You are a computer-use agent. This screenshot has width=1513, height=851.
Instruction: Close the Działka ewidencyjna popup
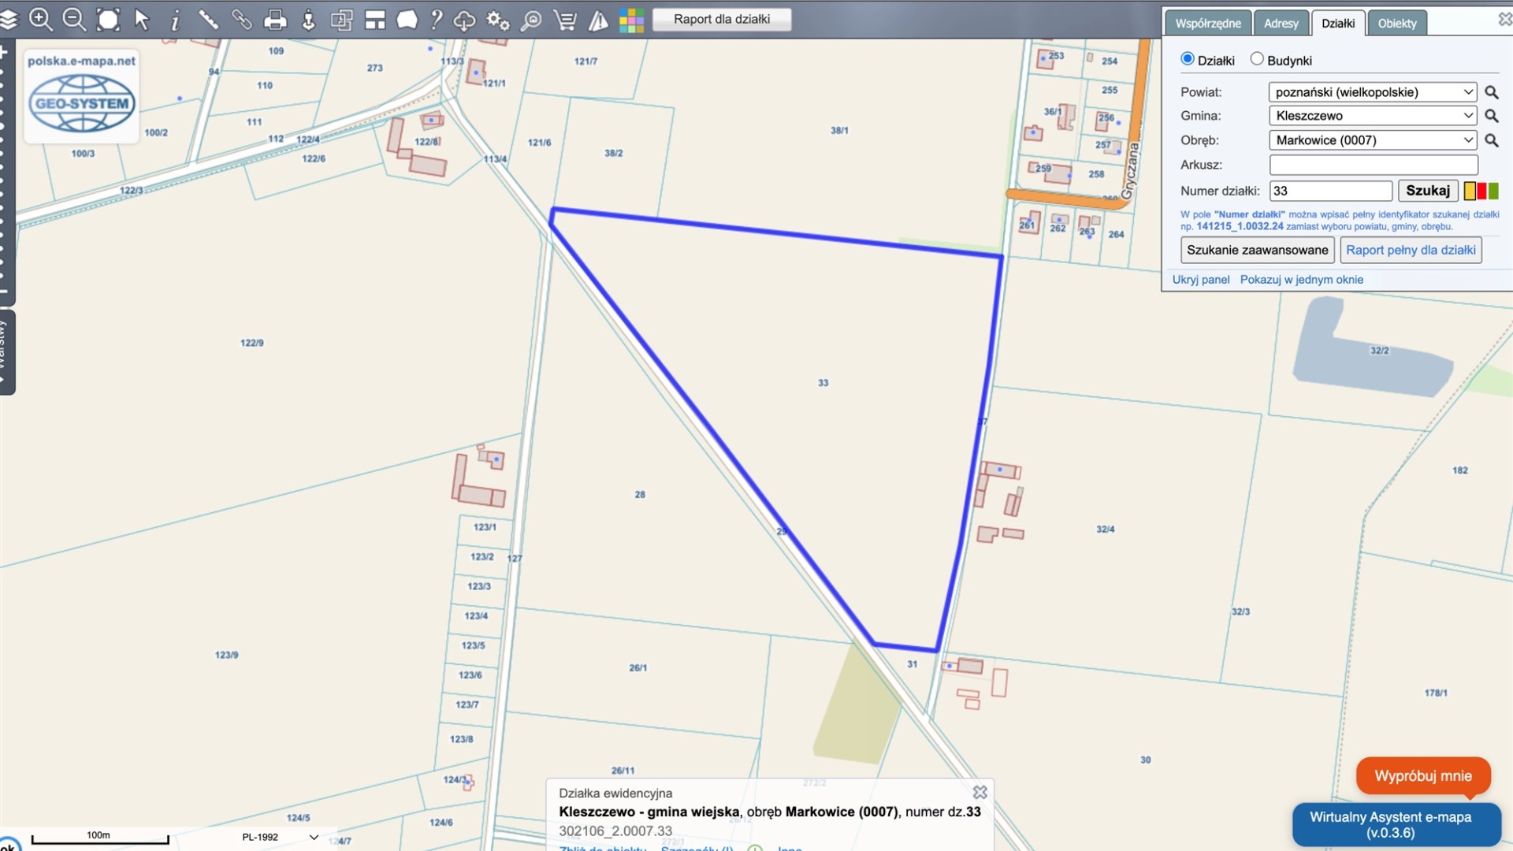coord(980,792)
